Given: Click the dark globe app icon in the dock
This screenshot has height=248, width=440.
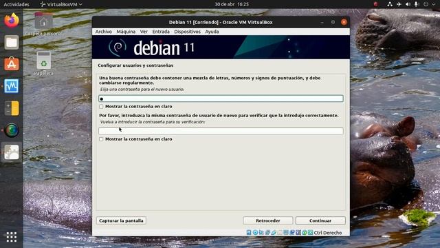Looking at the screenshot, I should [12, 130].
